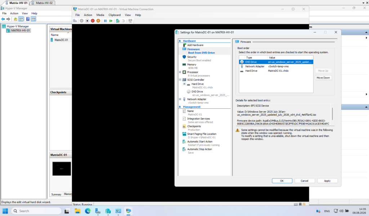The height and width of the screenshot is (216, 369).
Task: Pause the virtual machine from the toolbar
Action: [x=105, y=21]
